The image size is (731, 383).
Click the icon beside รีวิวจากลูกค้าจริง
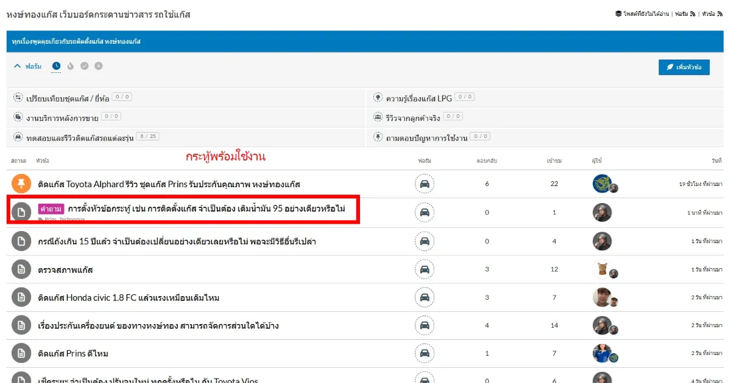pyautogui.click(x=378, y=117)
